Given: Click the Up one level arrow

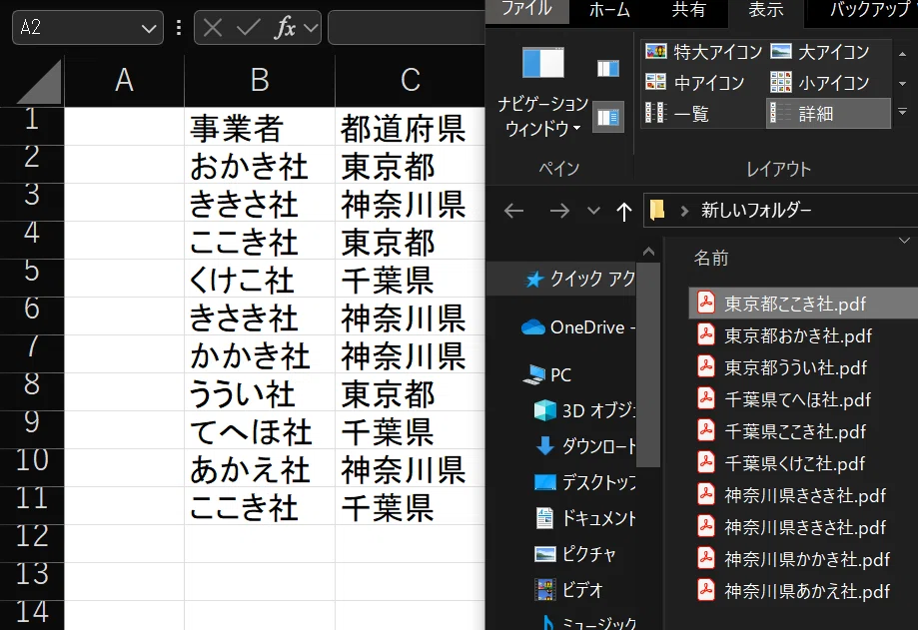Looking at the screenshot, I should coord(624,212).
